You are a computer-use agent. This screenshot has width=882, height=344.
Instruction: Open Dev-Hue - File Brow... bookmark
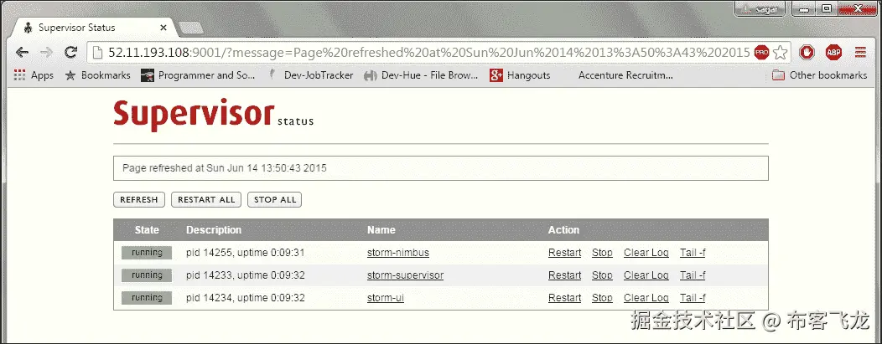(422, 75)
